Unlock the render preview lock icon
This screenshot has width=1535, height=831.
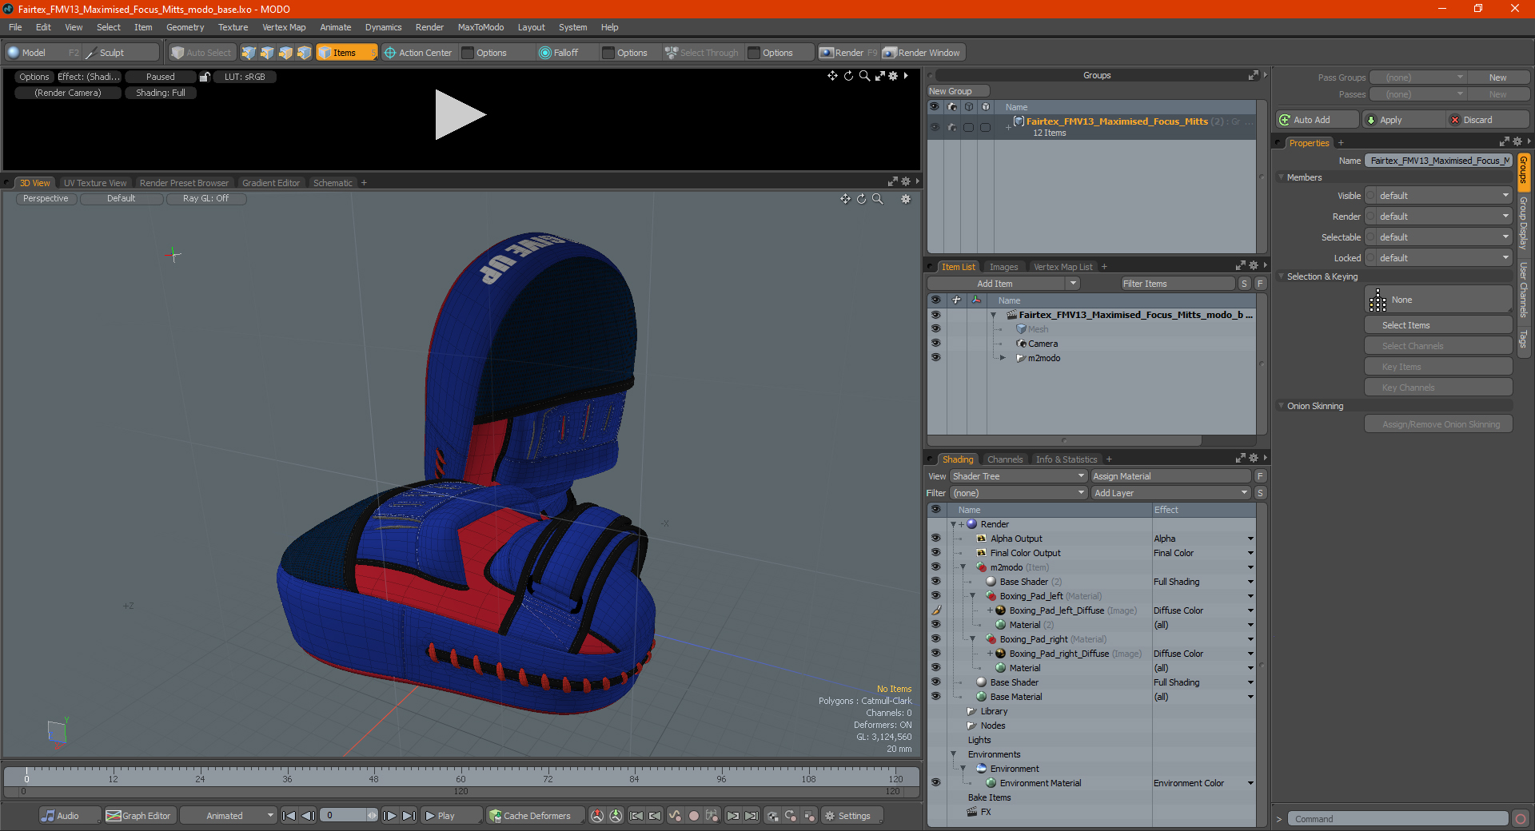point(205,77)
